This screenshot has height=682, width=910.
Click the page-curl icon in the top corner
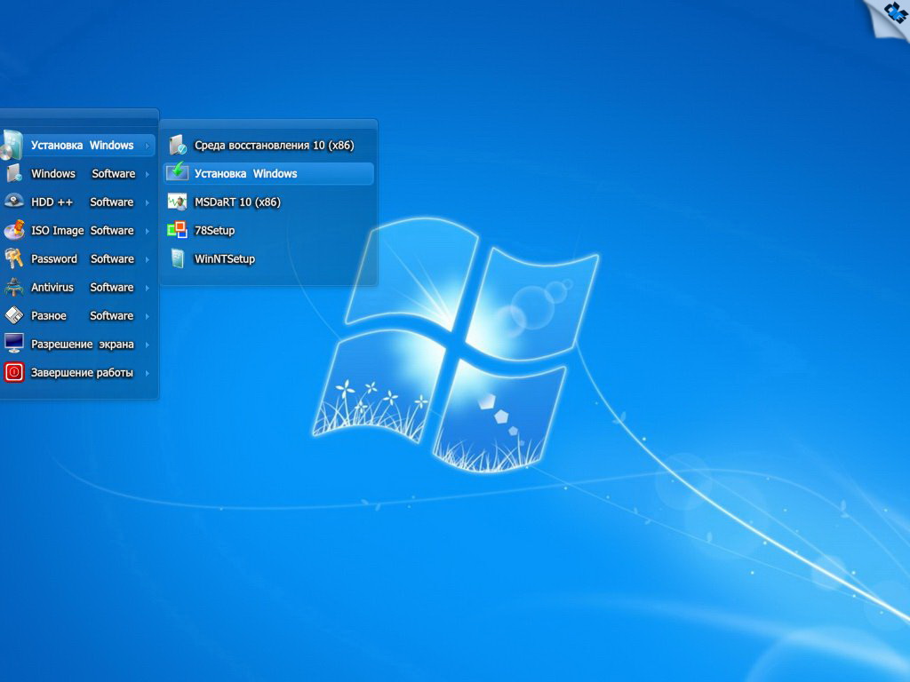coord(889,19)
